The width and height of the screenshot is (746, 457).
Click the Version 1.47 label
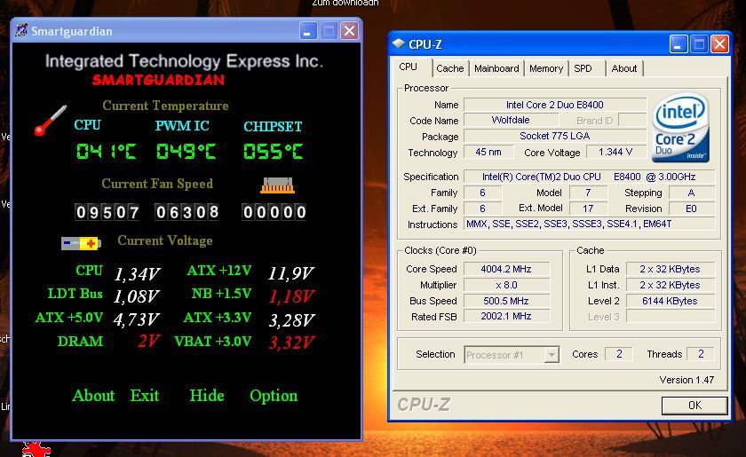(x=686, y=380)
